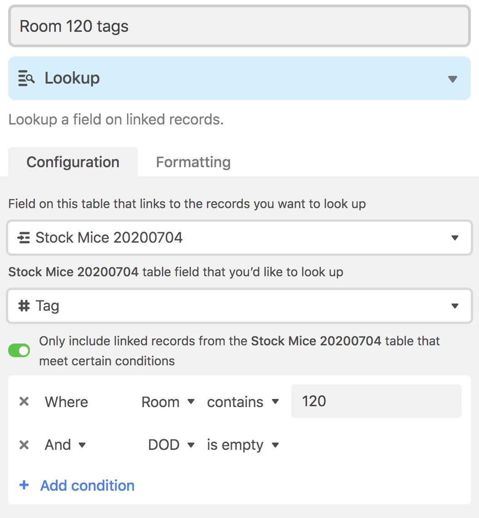Click the condition value field containing 120
This screenshot has height=518, width=479.
376,401
